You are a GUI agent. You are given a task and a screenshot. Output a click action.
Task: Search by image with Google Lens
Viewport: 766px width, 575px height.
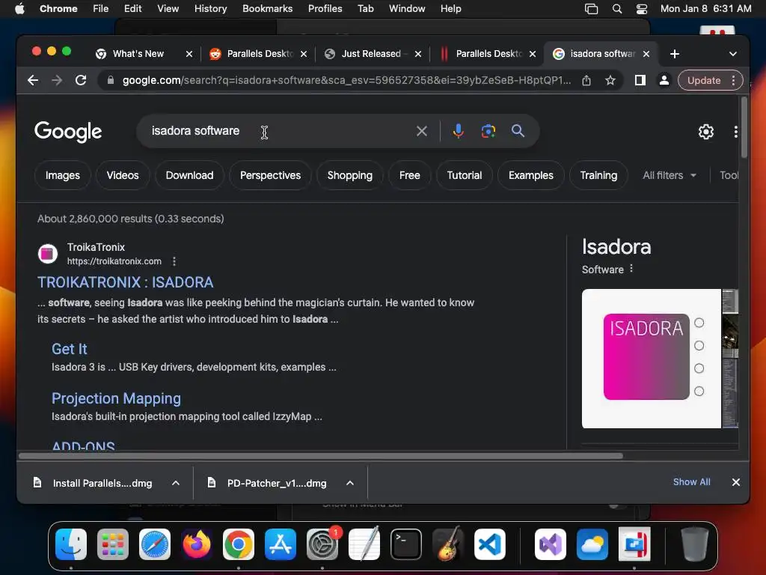[x=488, y=131]
